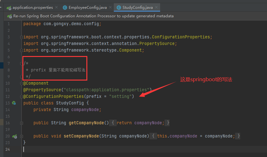
Task: Click the Spring bean gutter icon on line 13
Action: click(14, 103)
